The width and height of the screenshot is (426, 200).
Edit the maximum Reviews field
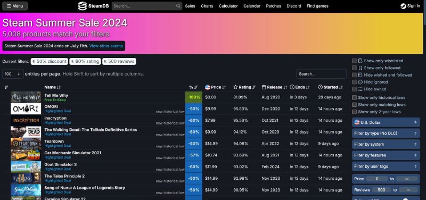[x=408, y=190]
